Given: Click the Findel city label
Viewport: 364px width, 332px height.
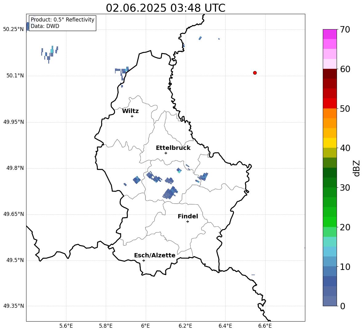Looking at the screenshot, I should 188,216.
